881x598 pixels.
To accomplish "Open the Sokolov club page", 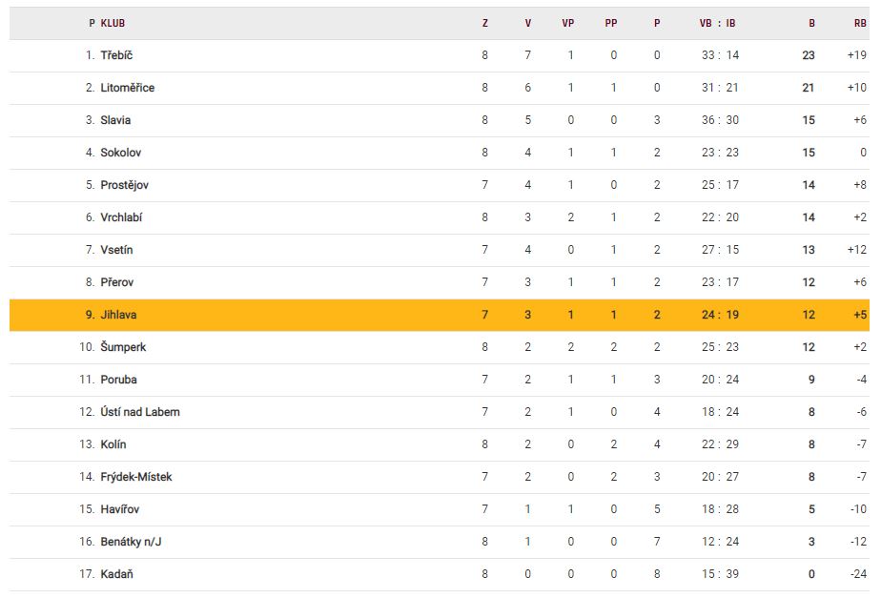I will pyautogui.click(x=120, y=153).
